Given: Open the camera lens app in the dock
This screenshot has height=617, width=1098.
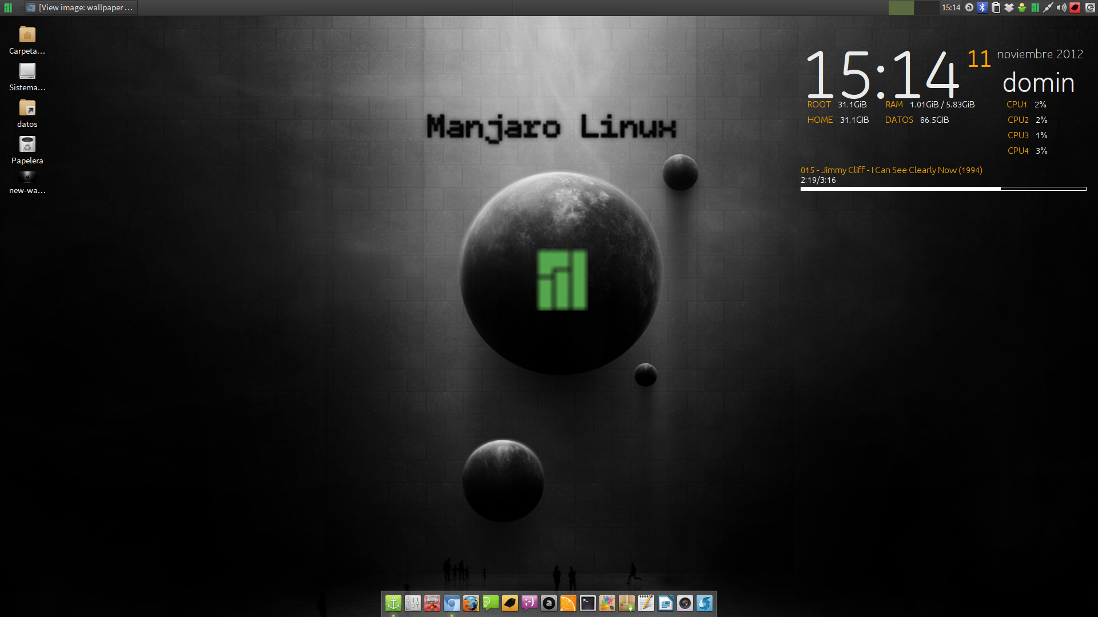Looking at the screenshot, I should (x=685, y=603).
